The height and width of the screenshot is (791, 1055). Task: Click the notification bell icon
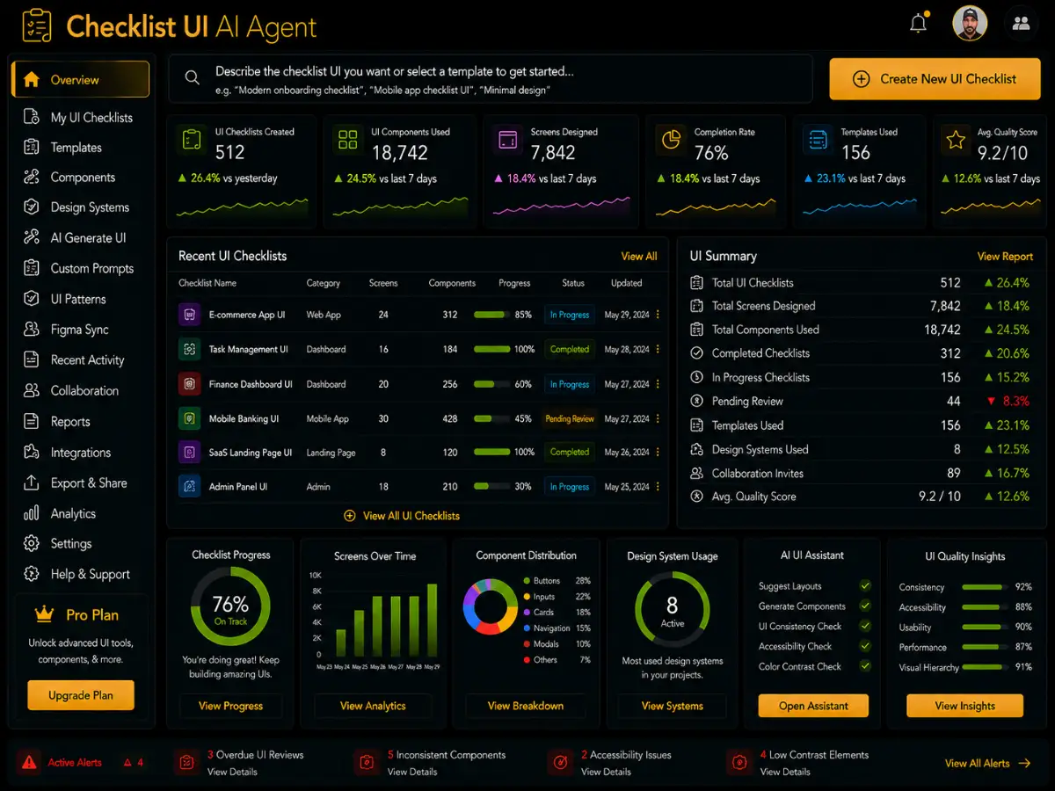click(919, 24)
